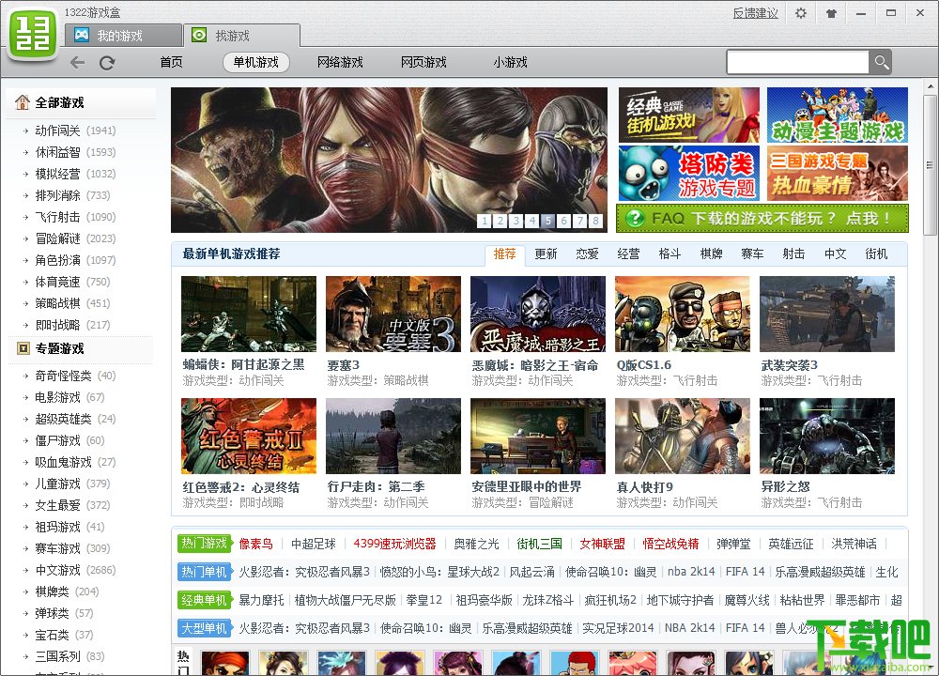The height and width of the screenshot is (676, 939).
Task: Click the home icon beside 全部游戏
Action: pyautogui.click(x=23, y=102)
